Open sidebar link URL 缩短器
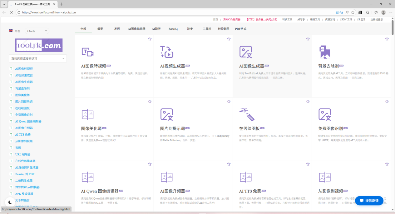Image resolution: width=395 pixels, height=214 pixels. point(23,154)
